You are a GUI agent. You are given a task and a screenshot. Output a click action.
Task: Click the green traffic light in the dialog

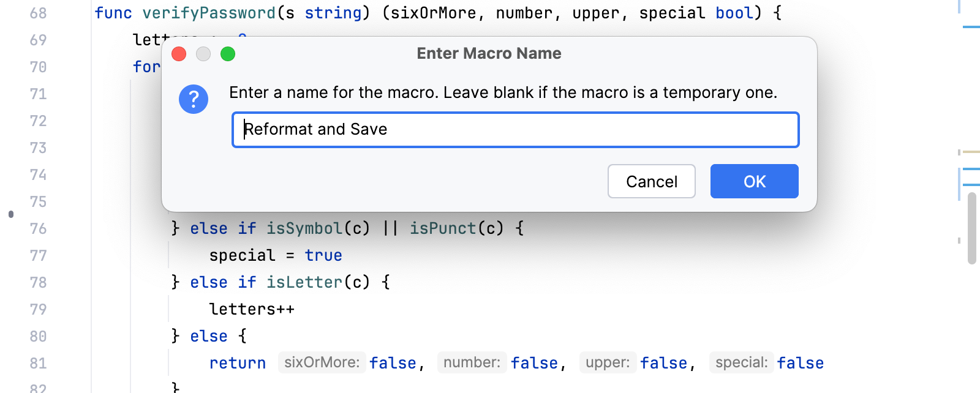tap(228, 54)
